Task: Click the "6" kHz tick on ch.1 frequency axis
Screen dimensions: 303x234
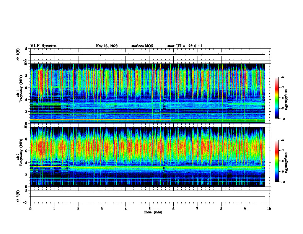Action: (27, 88)
